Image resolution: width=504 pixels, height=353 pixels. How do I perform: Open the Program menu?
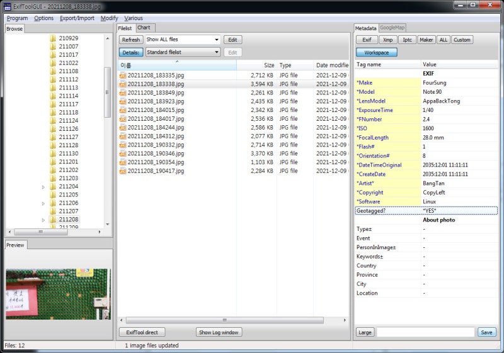coord(18,18)
